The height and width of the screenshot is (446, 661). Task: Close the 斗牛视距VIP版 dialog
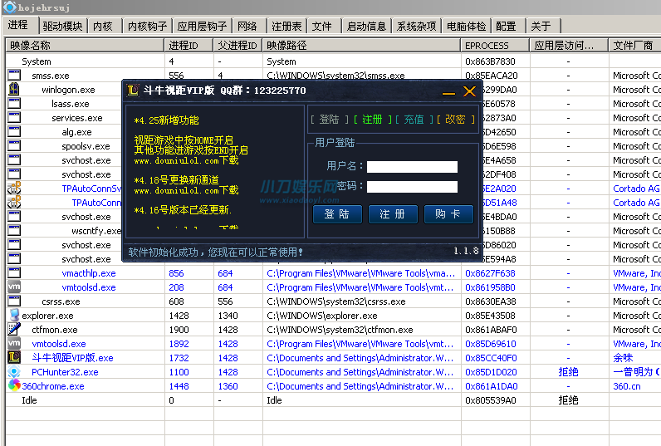pyautogui.click(x=469, y=91)
